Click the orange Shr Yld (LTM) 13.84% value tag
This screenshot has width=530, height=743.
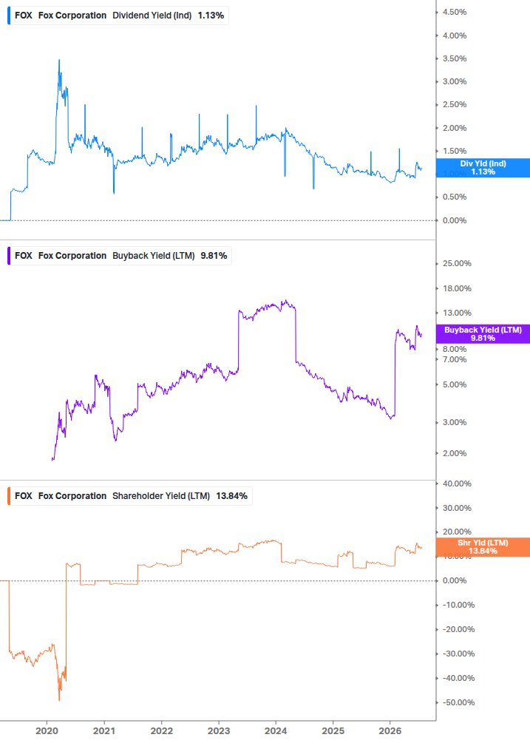[x=483, y=547]
